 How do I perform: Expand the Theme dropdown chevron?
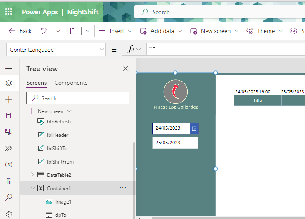(280, 31)
